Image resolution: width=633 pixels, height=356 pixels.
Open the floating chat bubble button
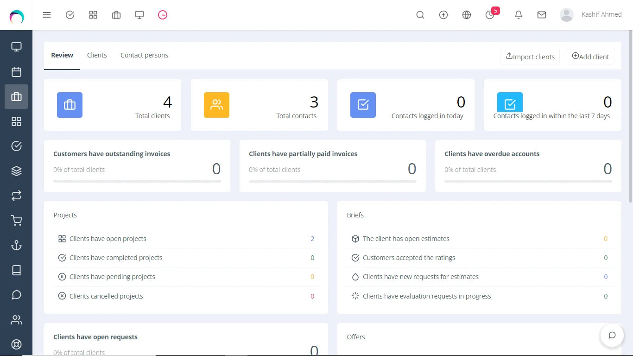coord(612,335)
